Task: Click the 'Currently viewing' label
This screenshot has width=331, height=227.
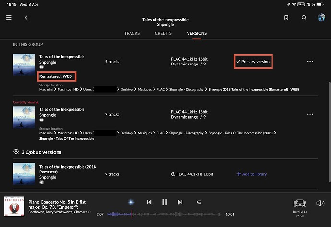Action: coord(26,102)
